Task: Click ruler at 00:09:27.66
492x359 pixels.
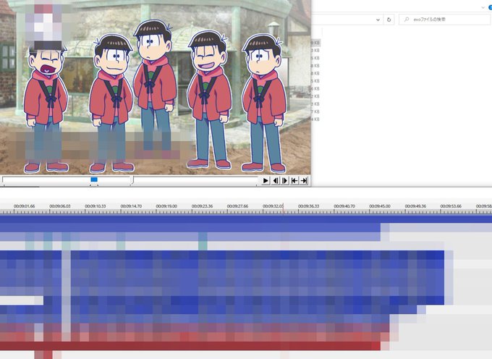Action: click(x=237, y=206)
